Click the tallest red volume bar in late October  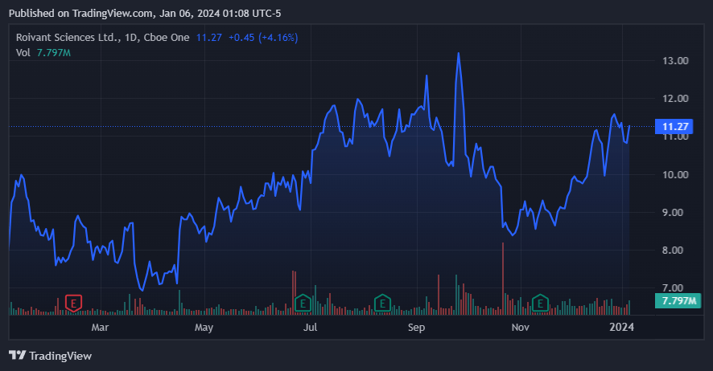point(503,279)
